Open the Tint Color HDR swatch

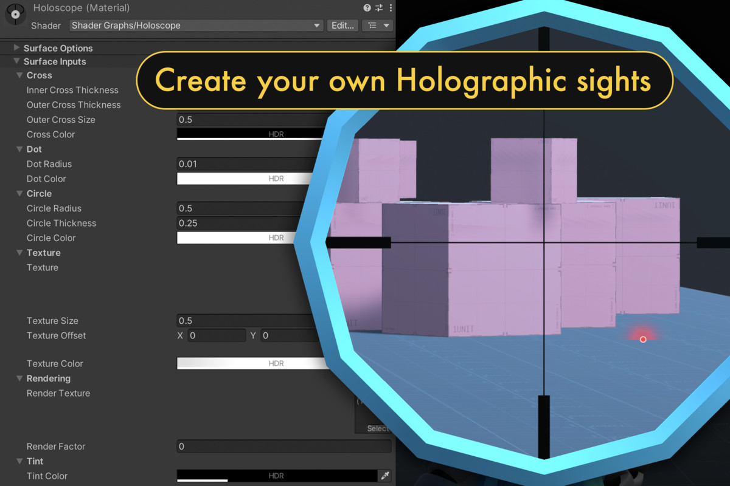[276, 476]
